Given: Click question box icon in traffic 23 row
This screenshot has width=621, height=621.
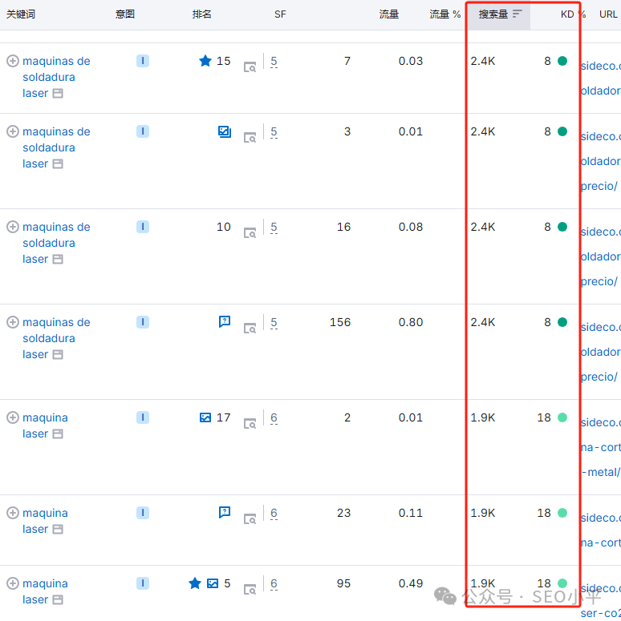Looking at the screenshot, I should point(225,512).
